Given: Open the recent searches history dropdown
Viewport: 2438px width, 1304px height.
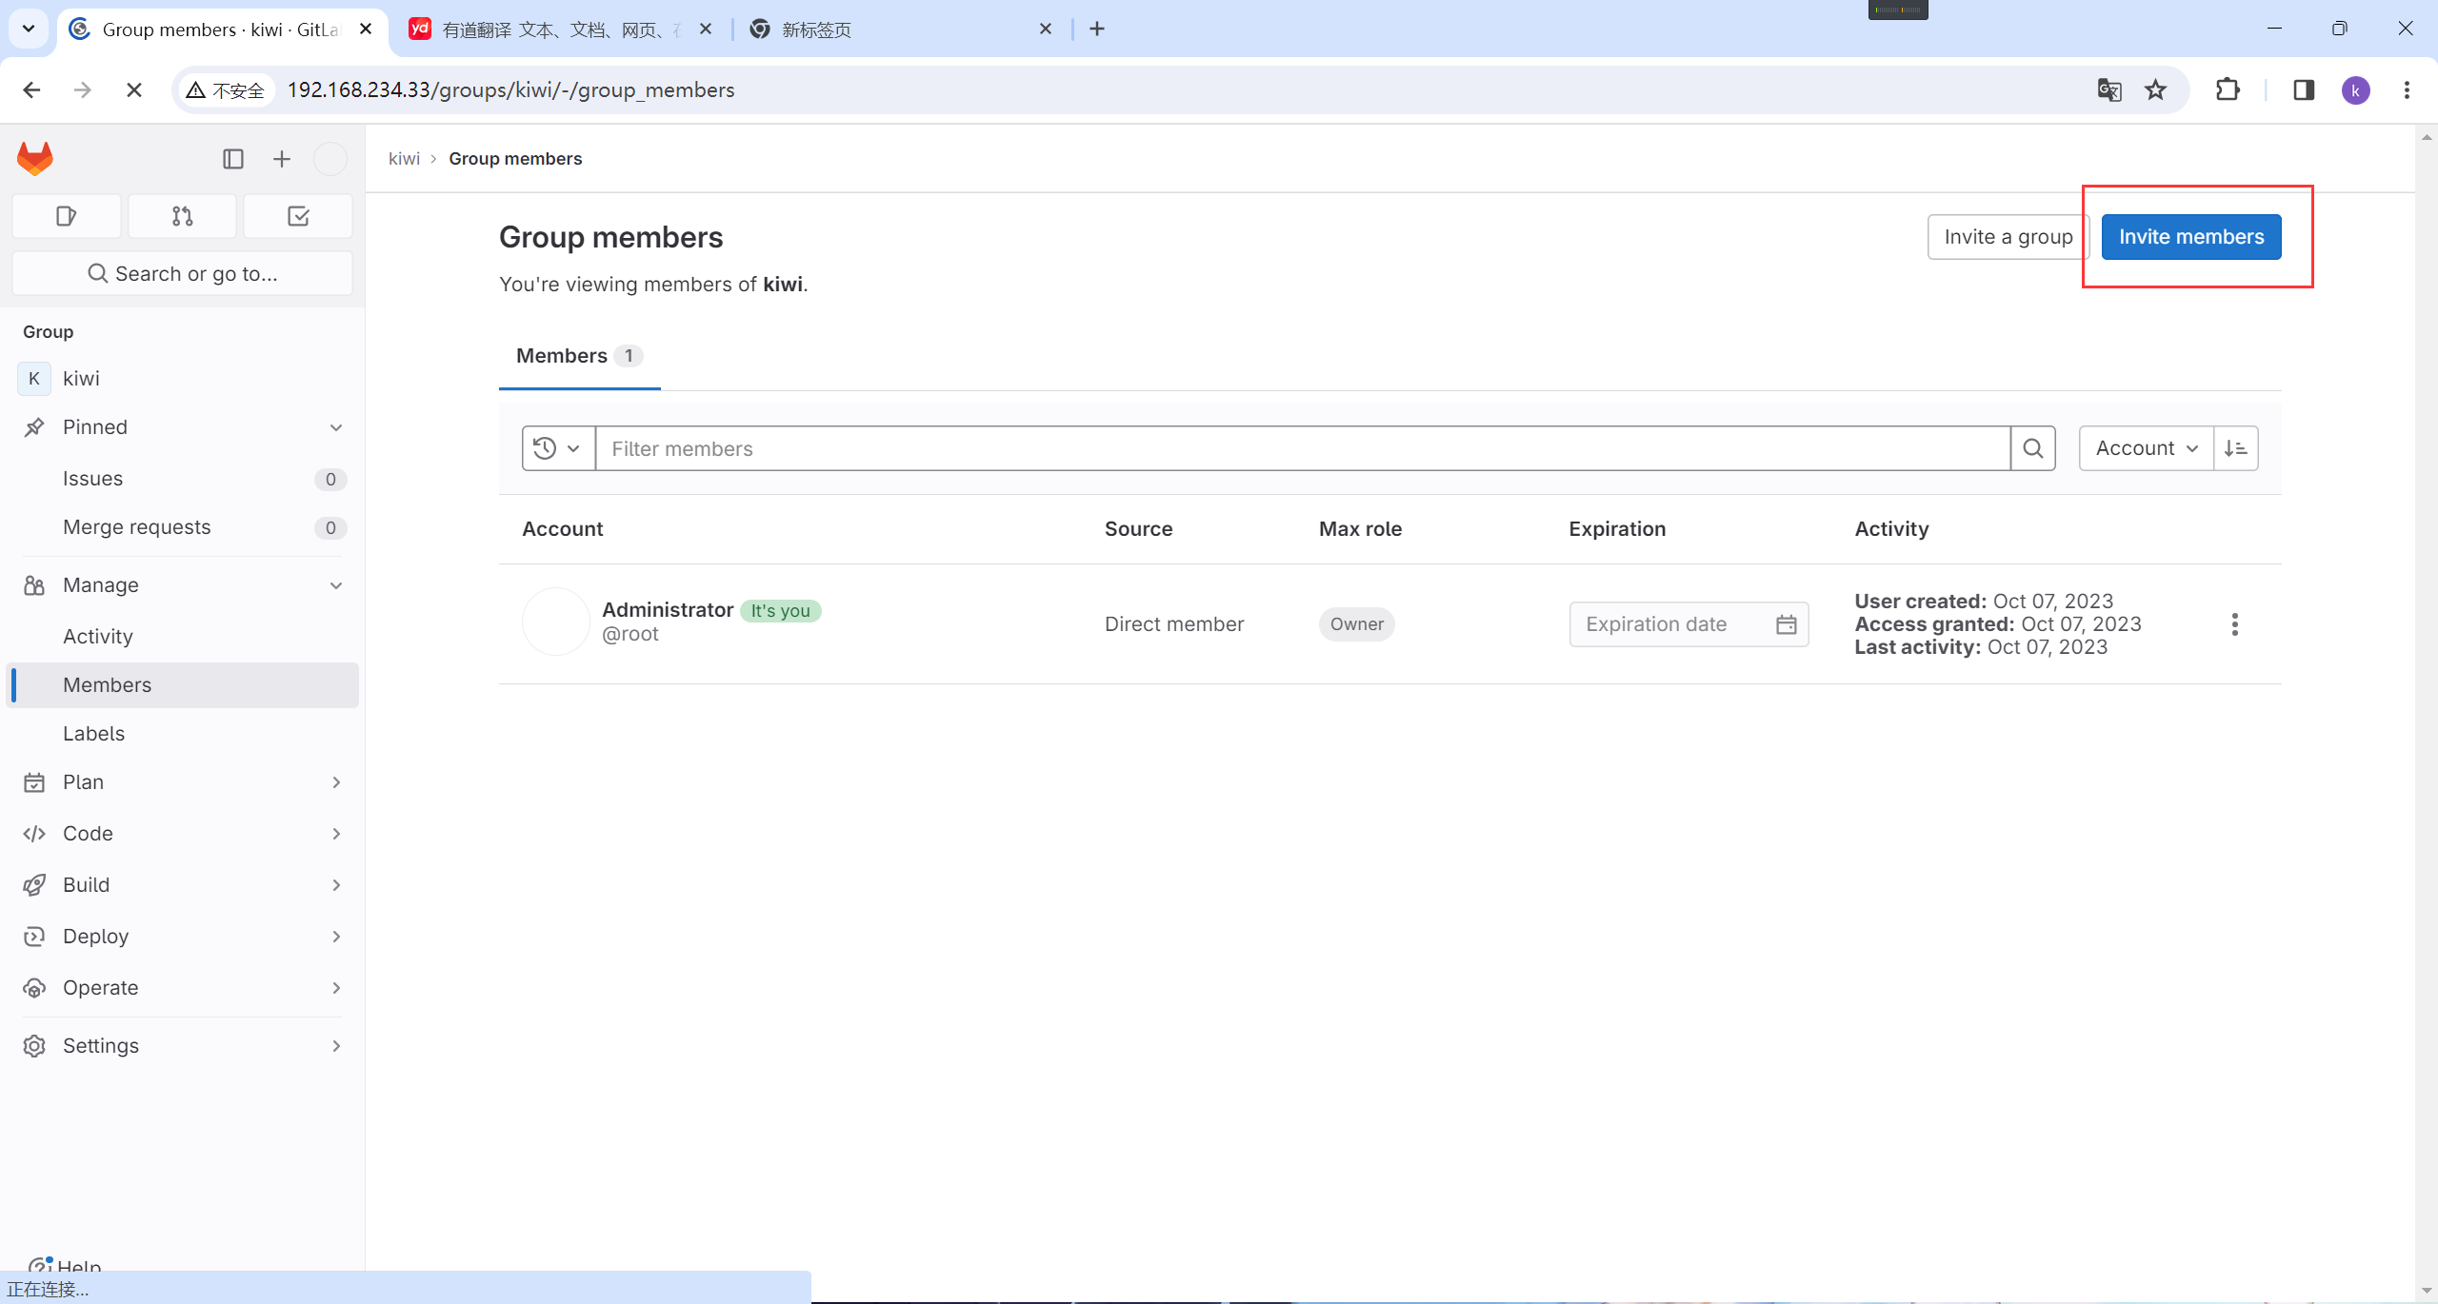Looking at the screenshot, I should pos(558,448).
